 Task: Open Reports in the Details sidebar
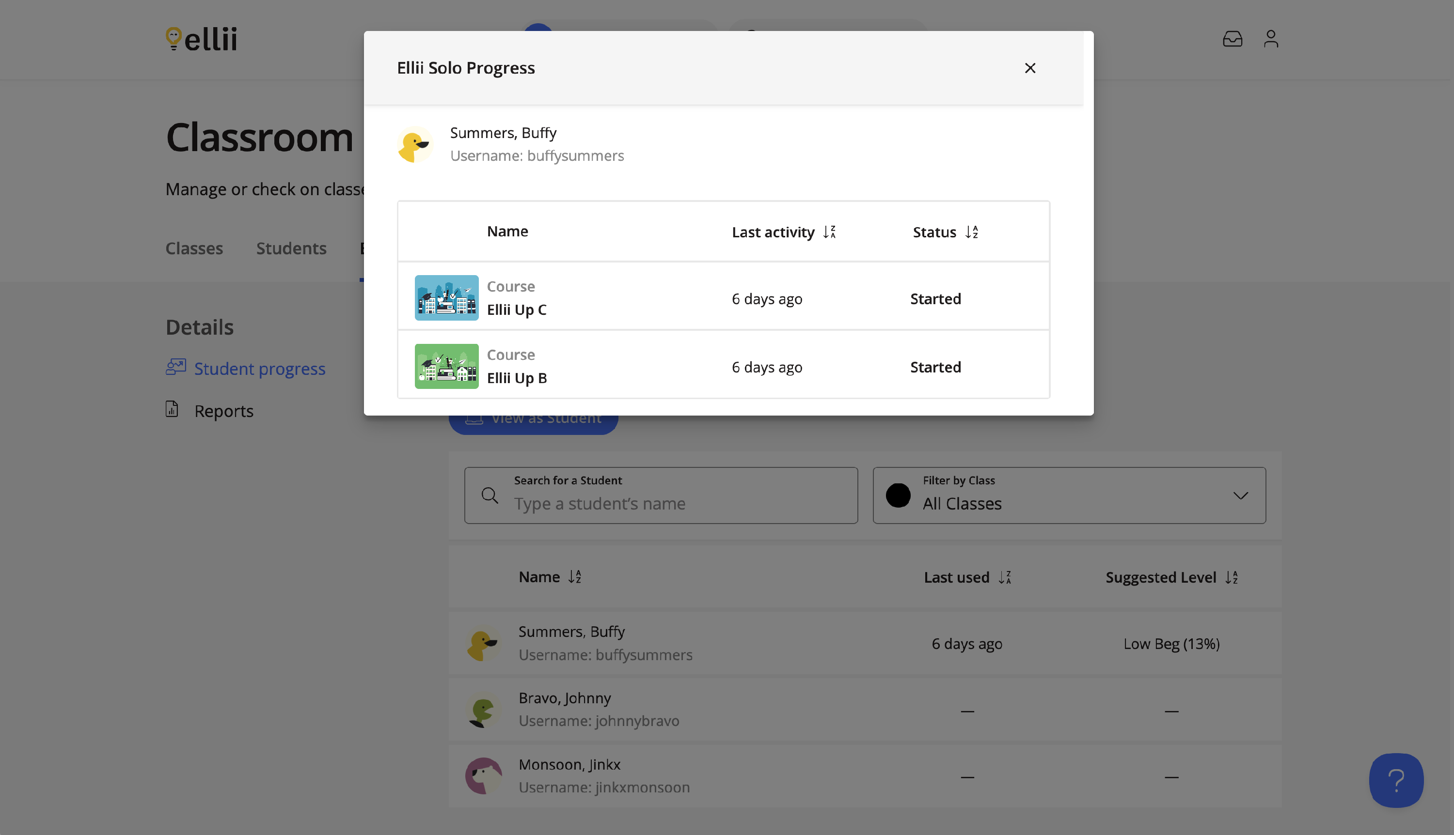point(223,411)
